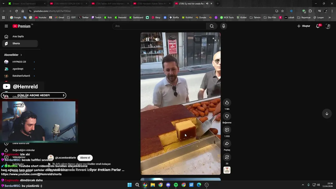336x189 pixels.
Task: Open Spotify from the taskbar
Action: point(176,185)
